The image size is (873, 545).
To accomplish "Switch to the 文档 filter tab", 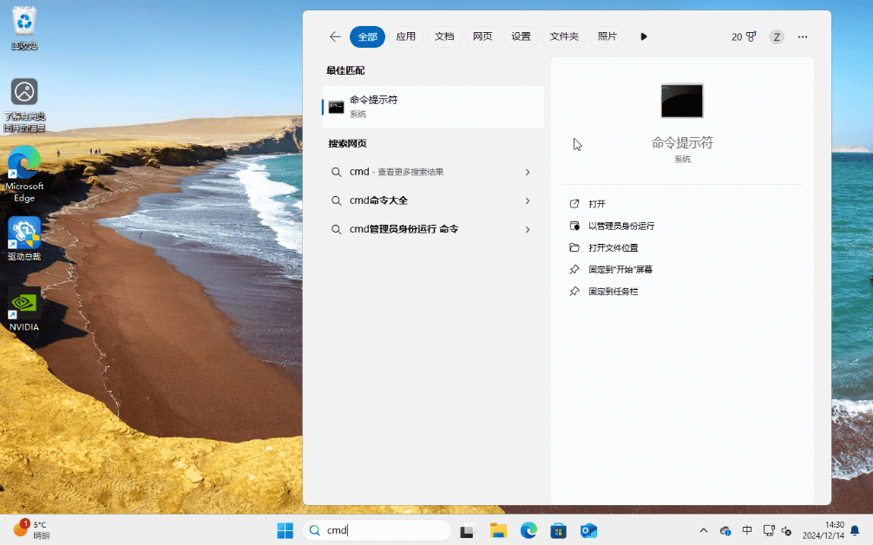I will 444,36.
